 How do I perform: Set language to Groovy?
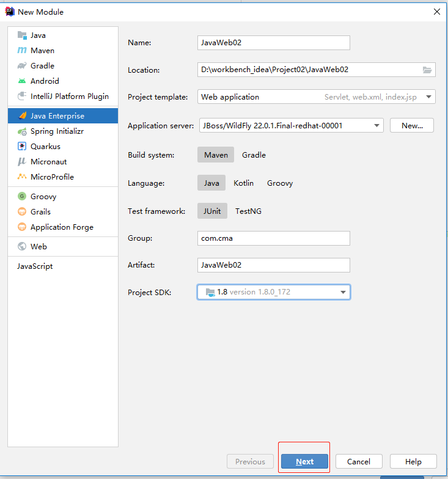pos(280,183)
